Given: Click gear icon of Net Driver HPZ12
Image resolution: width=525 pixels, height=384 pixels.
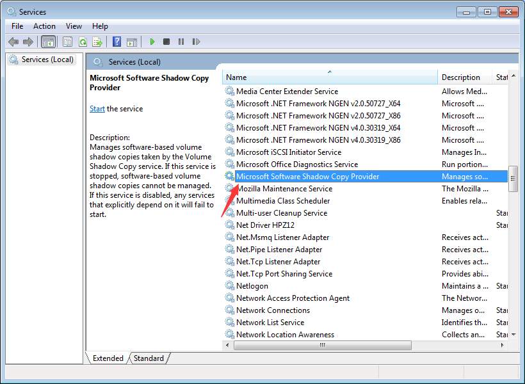Looking at the screenshot, I should coord(229,225).
